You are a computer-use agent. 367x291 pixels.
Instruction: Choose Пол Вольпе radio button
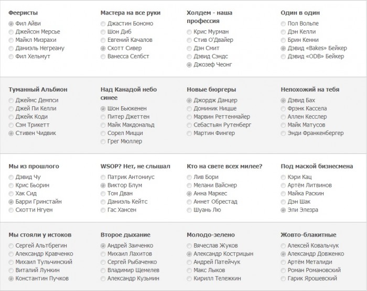point(284,24)
